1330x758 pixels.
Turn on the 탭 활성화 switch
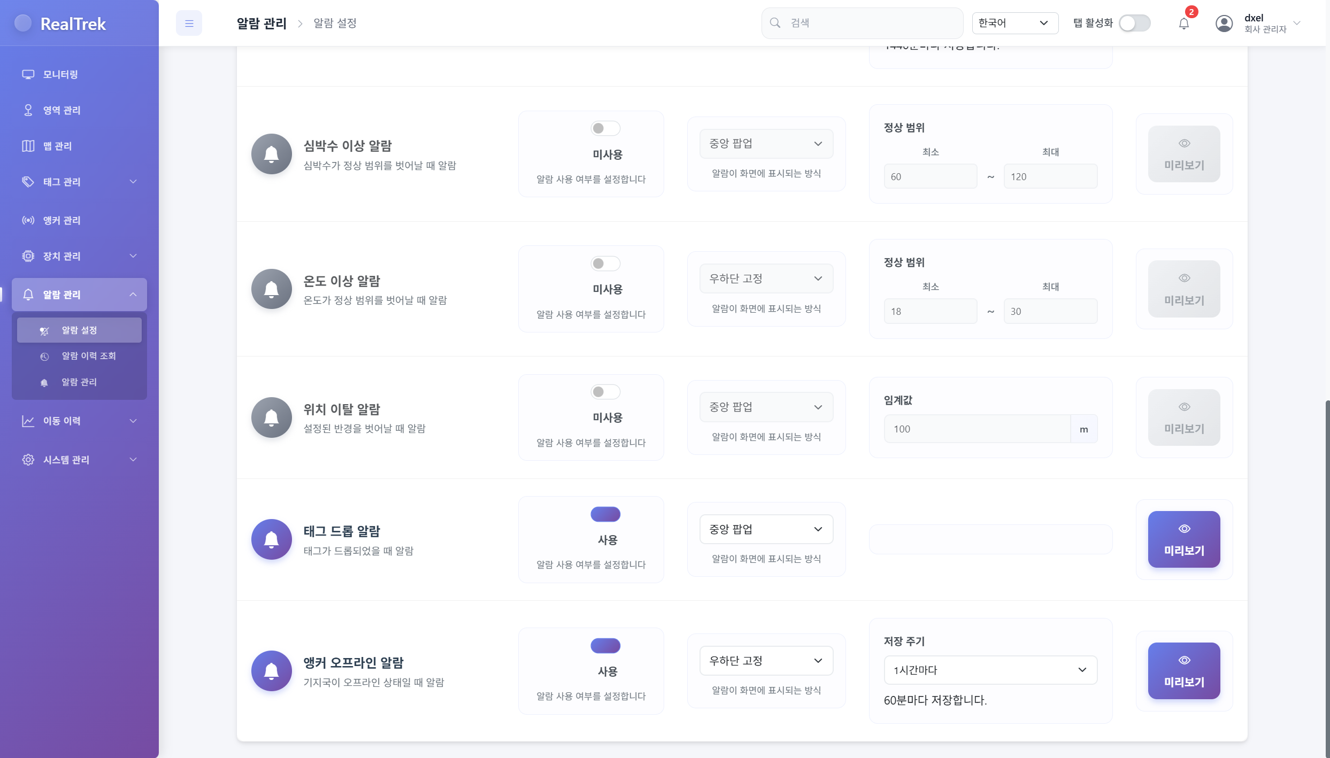1134,23
